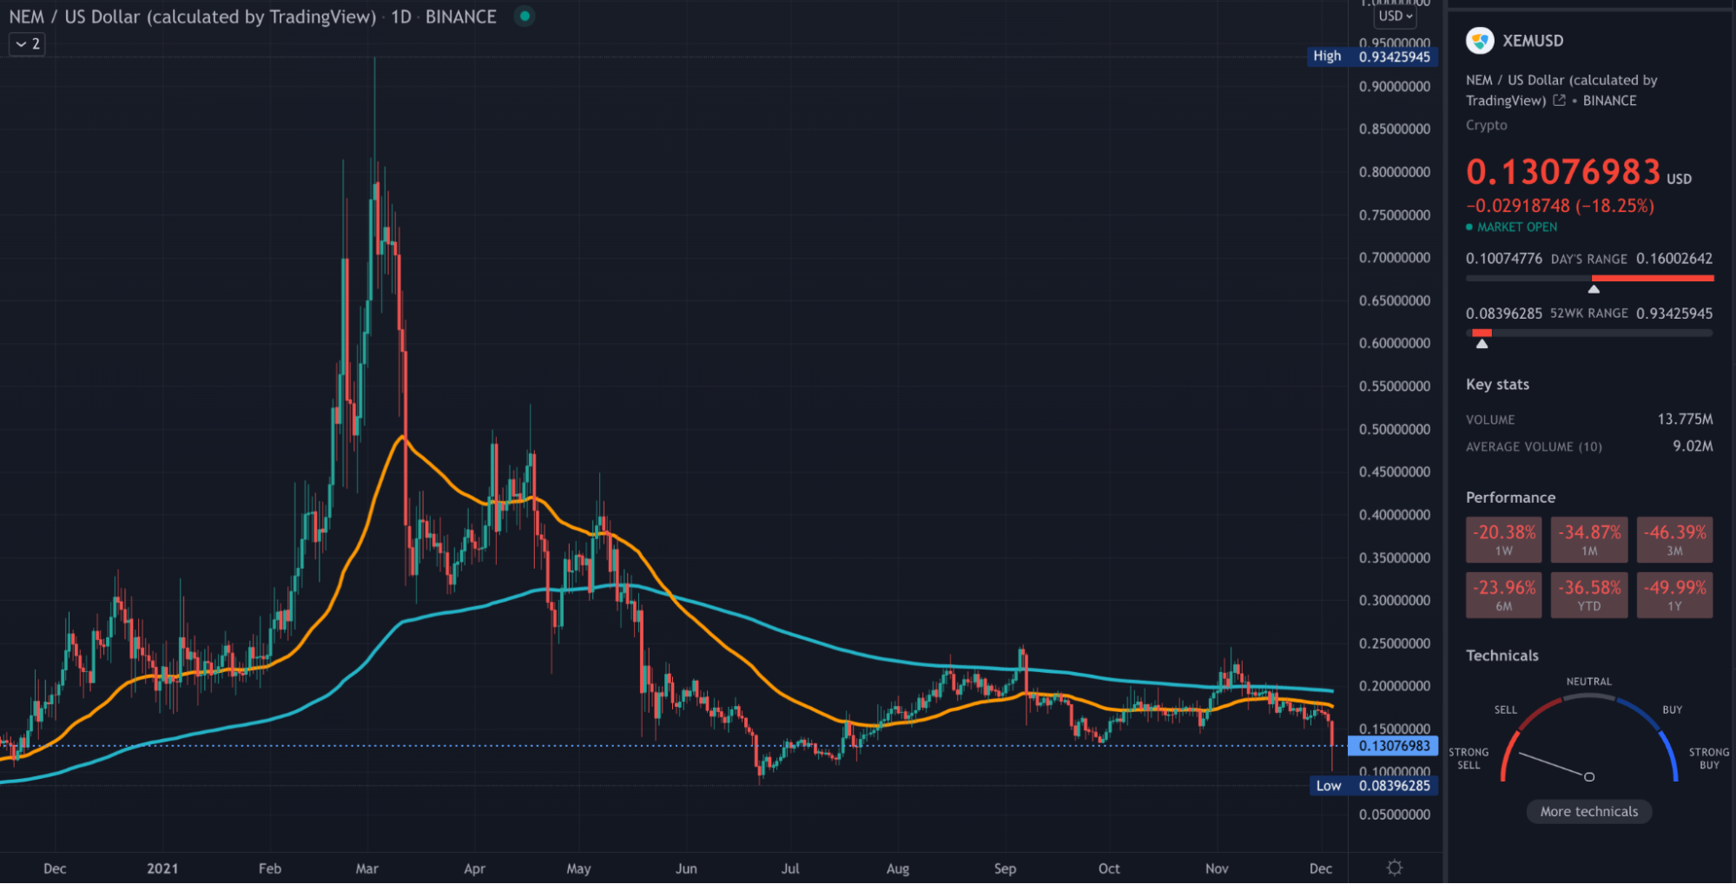
Task: Open chart settings gear icon
Action: pos(1395,868)
